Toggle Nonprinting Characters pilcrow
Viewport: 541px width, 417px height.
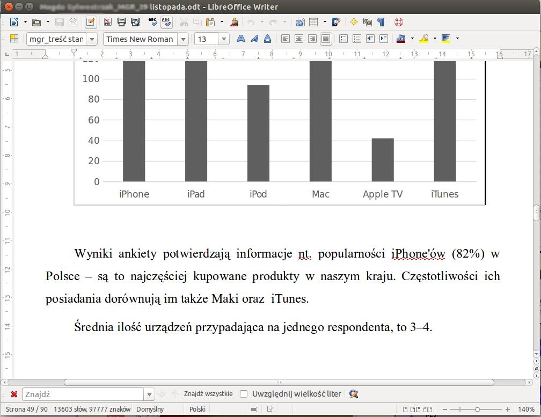tap(381, 23)
